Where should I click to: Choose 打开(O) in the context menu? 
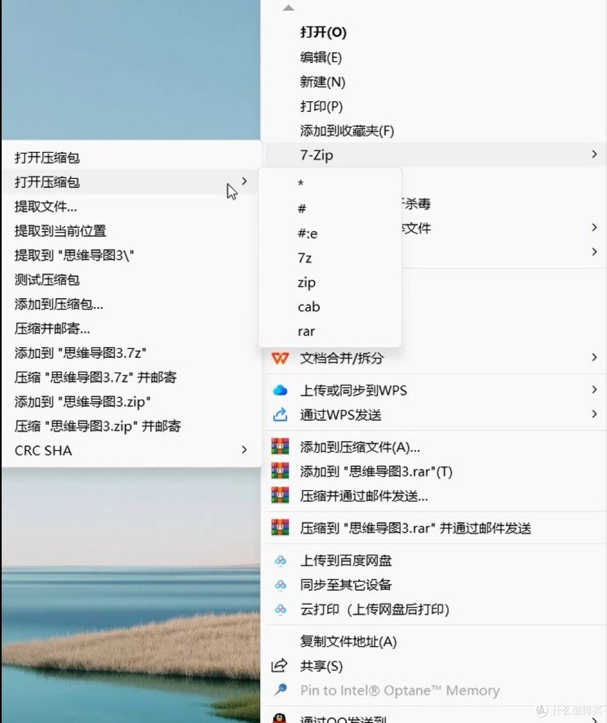[x=323, y=33]
